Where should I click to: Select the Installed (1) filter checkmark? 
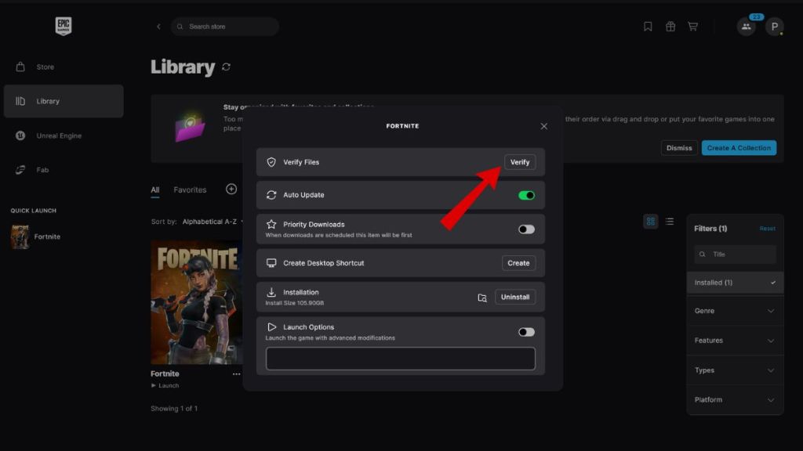(772, 283)
